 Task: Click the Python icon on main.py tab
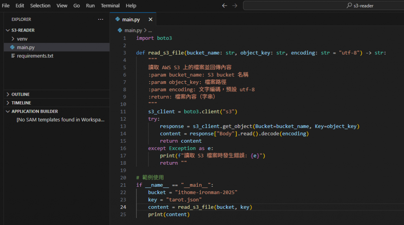[x=118, y=19]
